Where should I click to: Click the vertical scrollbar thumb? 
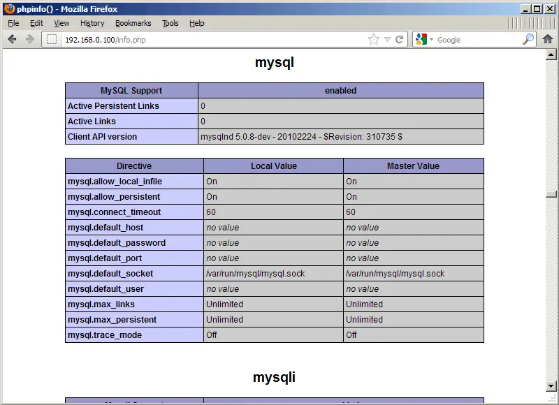551,194
